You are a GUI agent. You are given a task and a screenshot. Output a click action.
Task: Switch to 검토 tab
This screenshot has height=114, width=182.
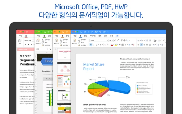pyautogui.click(x=106, y=36)
